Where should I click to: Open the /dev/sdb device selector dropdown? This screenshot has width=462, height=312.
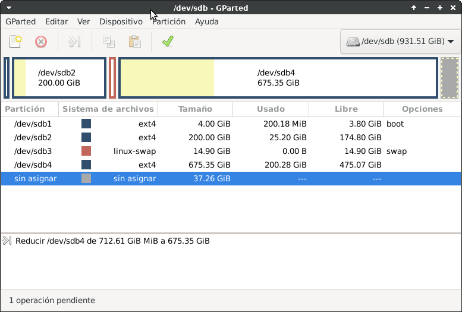coord(400,42)
